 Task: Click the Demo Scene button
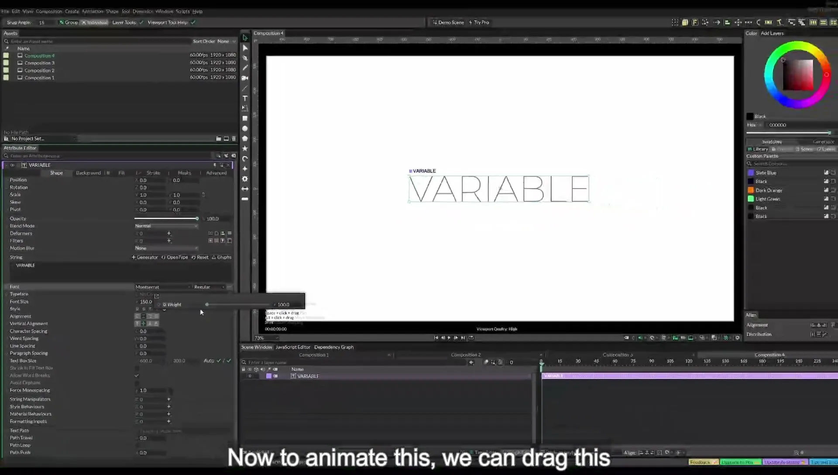tap(448, 22)
